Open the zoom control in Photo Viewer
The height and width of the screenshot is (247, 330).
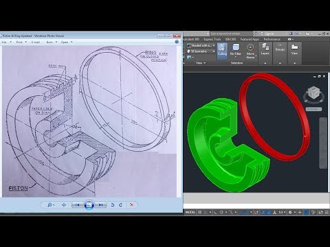51,205
